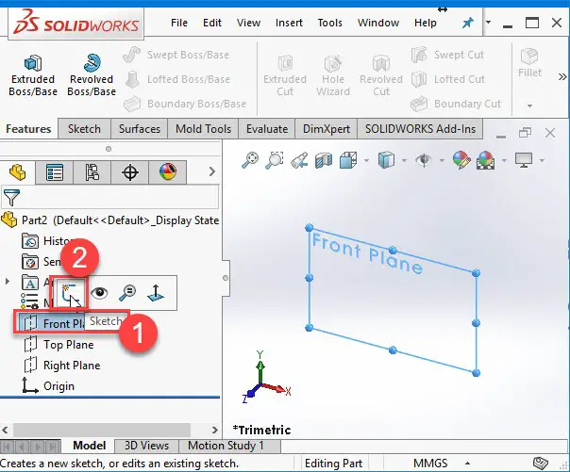This screenshot has width=570, height=472.
Task: Open the View Orientation dropdown arrow
Action: coord(366,160)
